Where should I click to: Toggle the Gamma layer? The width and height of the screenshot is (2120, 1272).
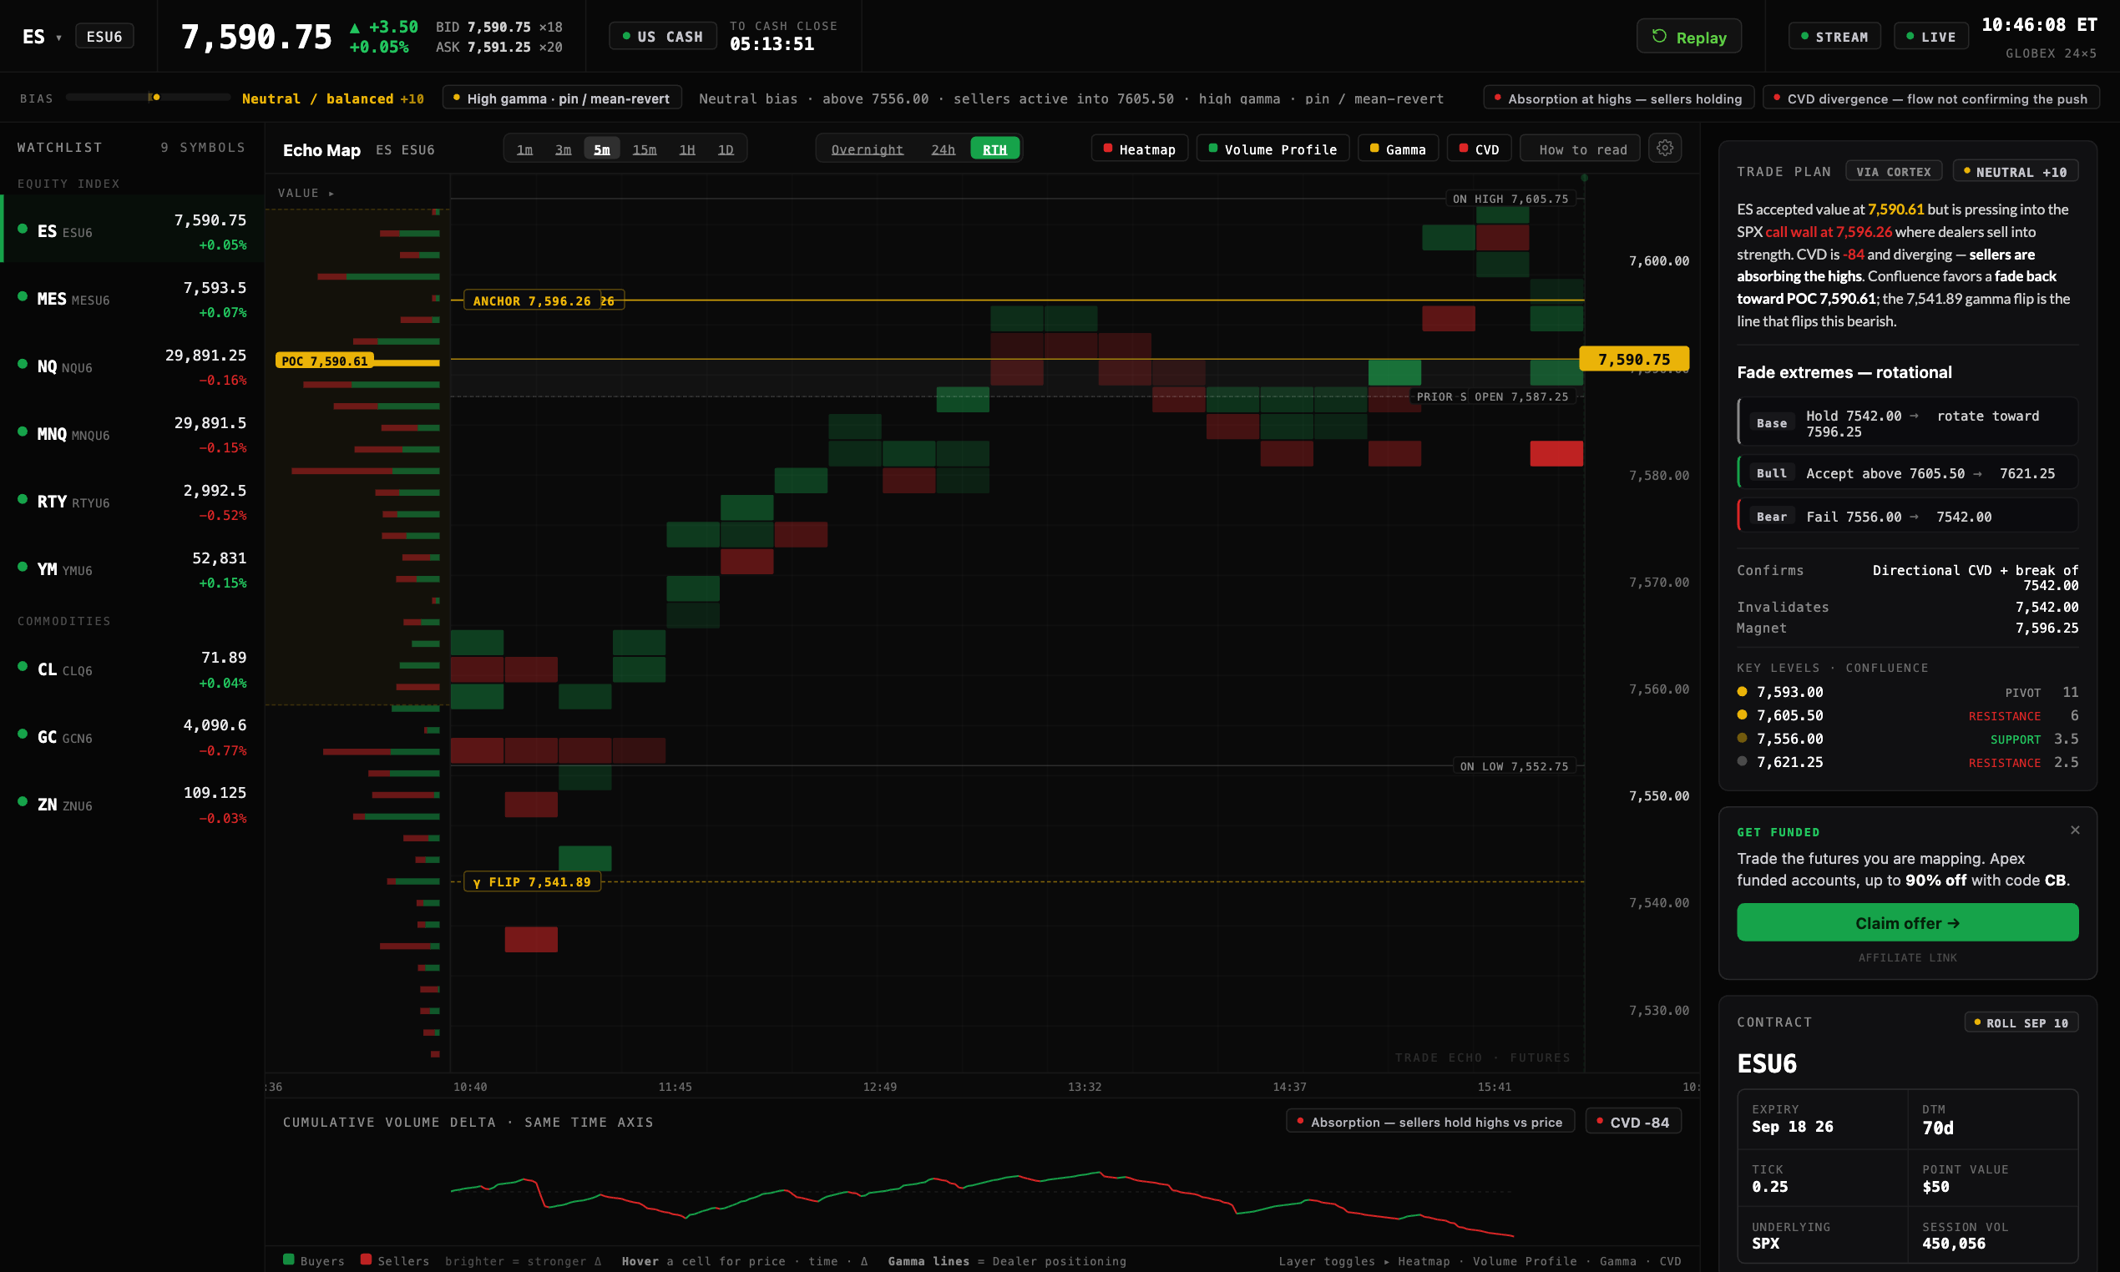coord(1398,149)
